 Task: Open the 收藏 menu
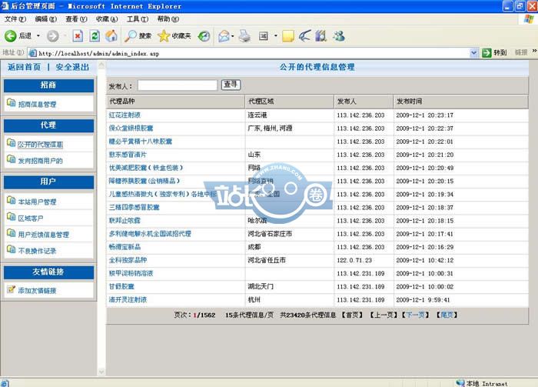(107, 19)
